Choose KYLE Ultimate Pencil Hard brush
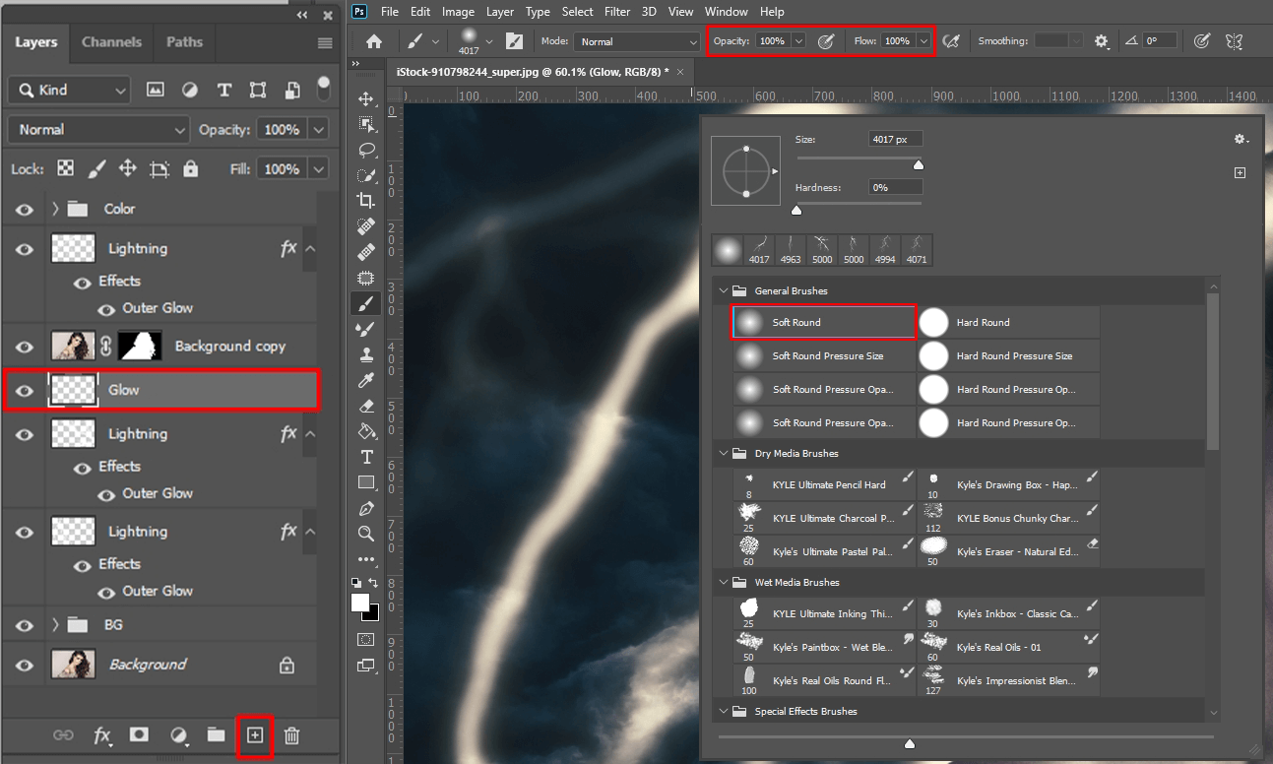 pos(824,485)
